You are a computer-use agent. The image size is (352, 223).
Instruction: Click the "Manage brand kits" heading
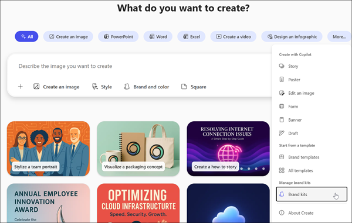[295, 183]
